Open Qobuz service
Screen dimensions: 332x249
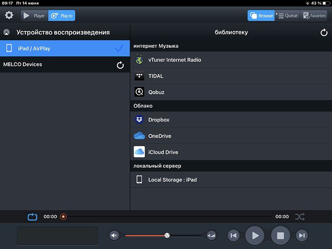[x=231, y=92]
